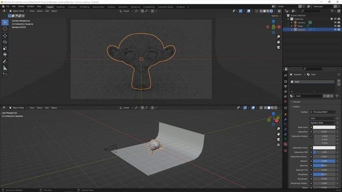Viewport: 342px width, 192px height.
Task: Switch to the Compositing workspace tab
Action: pyautogui.click(x=149, y=7)
